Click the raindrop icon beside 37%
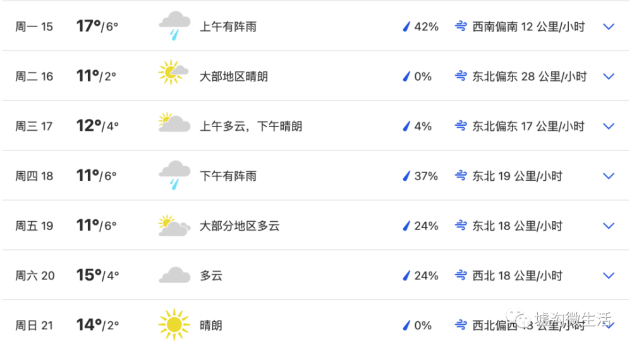This screenshot has width=632, height=347. point(406,176)
